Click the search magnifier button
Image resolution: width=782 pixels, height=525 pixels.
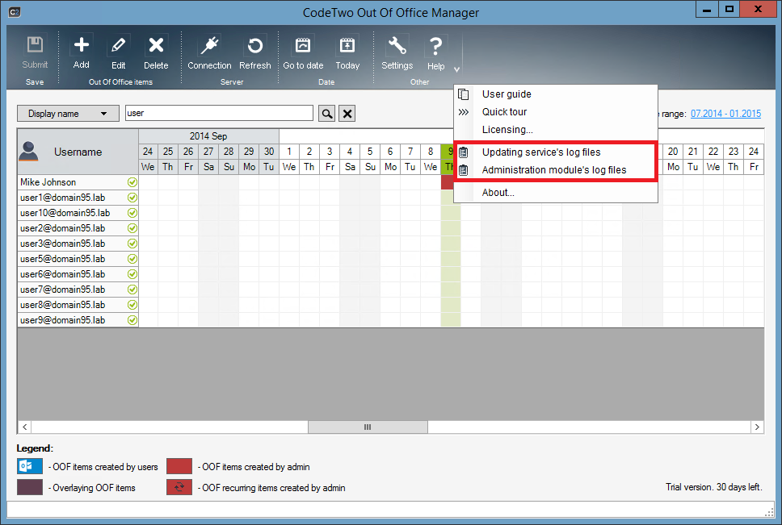327,114
